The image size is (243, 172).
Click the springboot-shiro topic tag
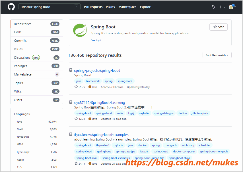[180, 158]
